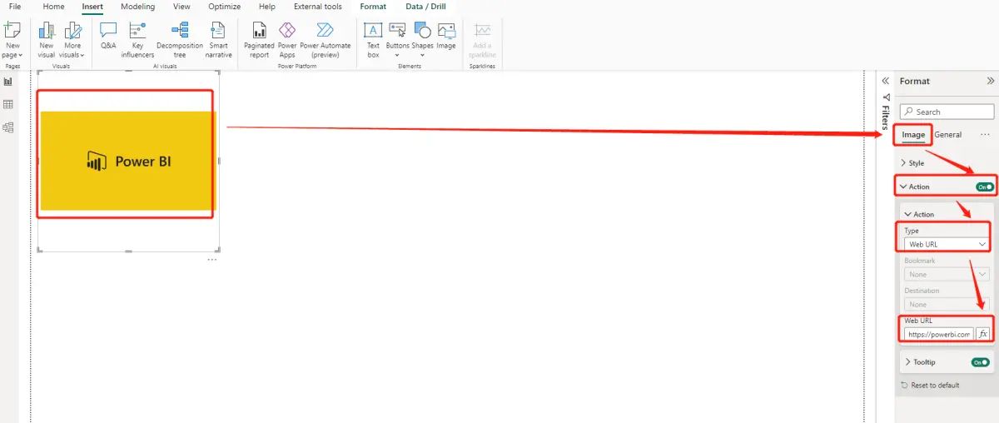
Task: Open the Buttons dropdown
Action: (397, 39)
